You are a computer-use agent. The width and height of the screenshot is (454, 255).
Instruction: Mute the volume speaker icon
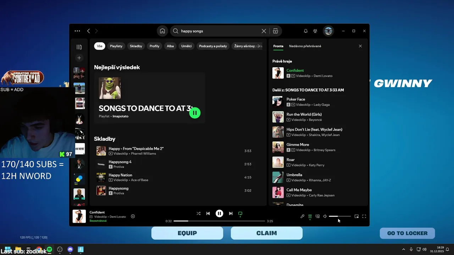coord(325,216)
